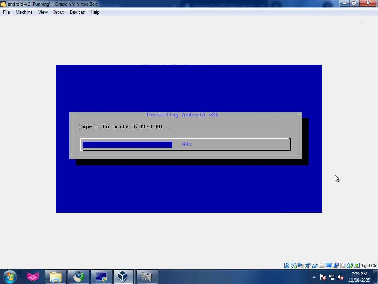Click the muted volume tray icon
The width and height of the screenshot is (378, 284).
[x=341, y=277]
